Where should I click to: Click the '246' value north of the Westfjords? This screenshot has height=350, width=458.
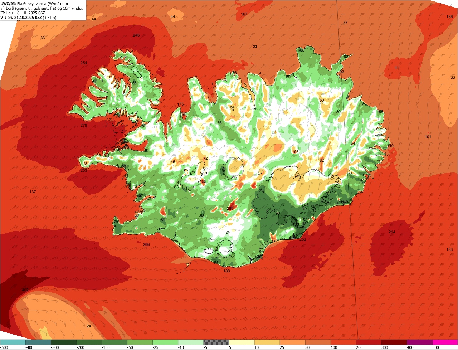coord(136,35)
